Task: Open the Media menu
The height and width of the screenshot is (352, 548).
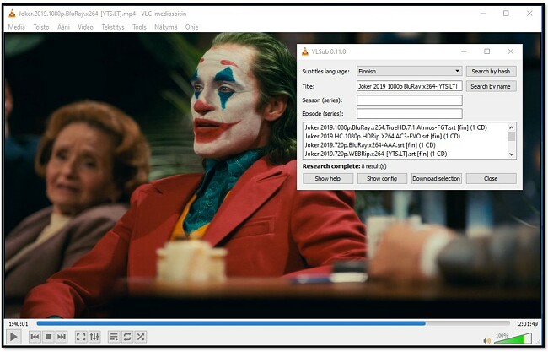Action: click(x=16, y=27)
